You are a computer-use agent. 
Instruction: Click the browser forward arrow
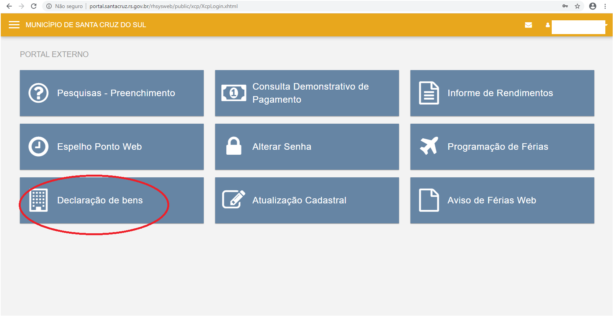21,6
